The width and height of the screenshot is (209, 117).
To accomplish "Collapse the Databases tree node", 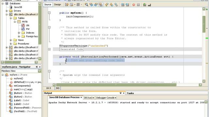I will tap(3, 4).
